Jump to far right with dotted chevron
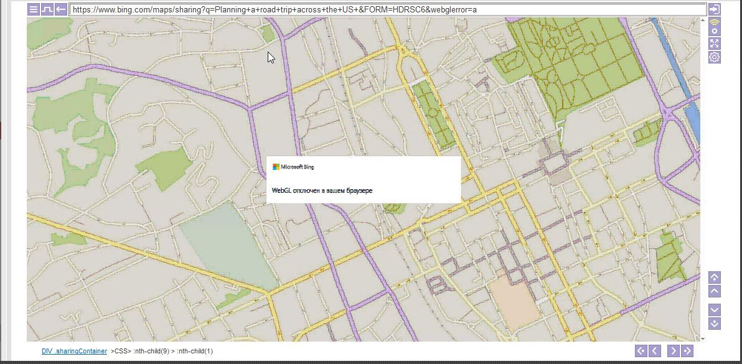Screen dimensions: 742x364 [687, 351]
